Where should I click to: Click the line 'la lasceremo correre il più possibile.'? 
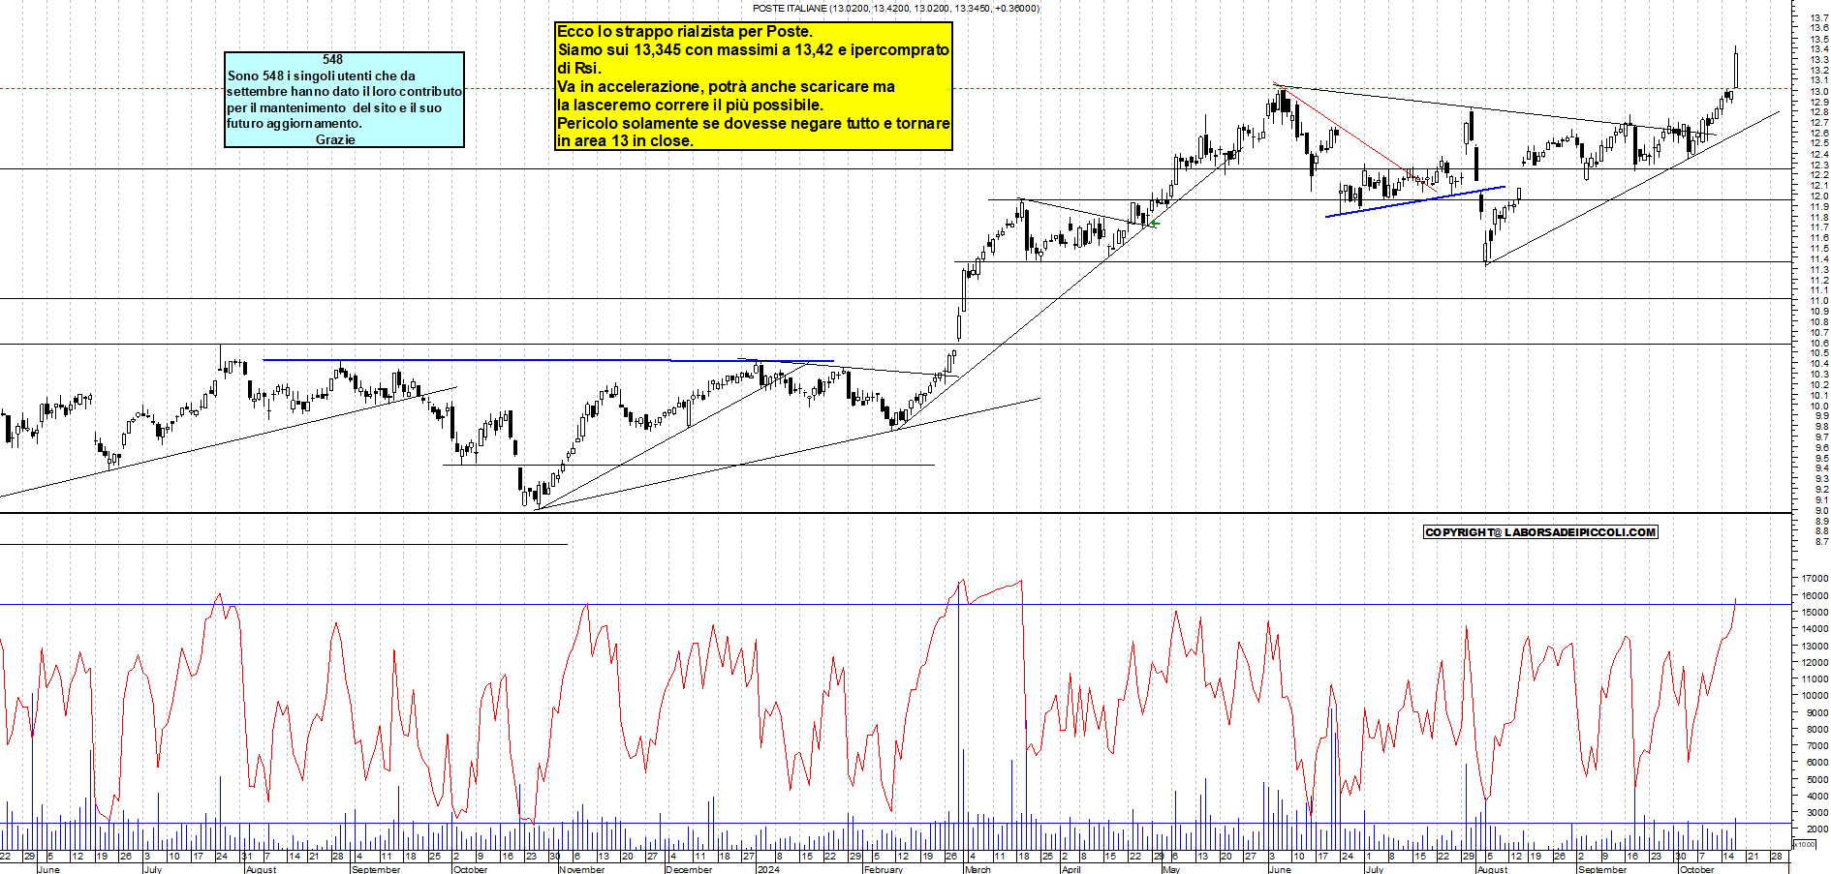(690, 105)
